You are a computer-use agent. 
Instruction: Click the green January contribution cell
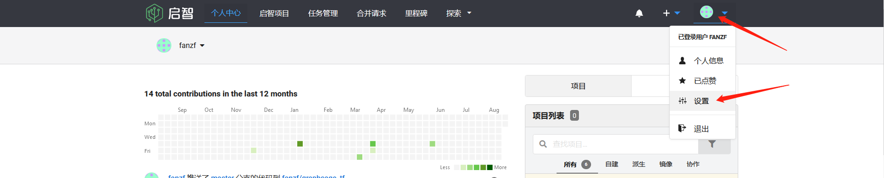[300, 144]
